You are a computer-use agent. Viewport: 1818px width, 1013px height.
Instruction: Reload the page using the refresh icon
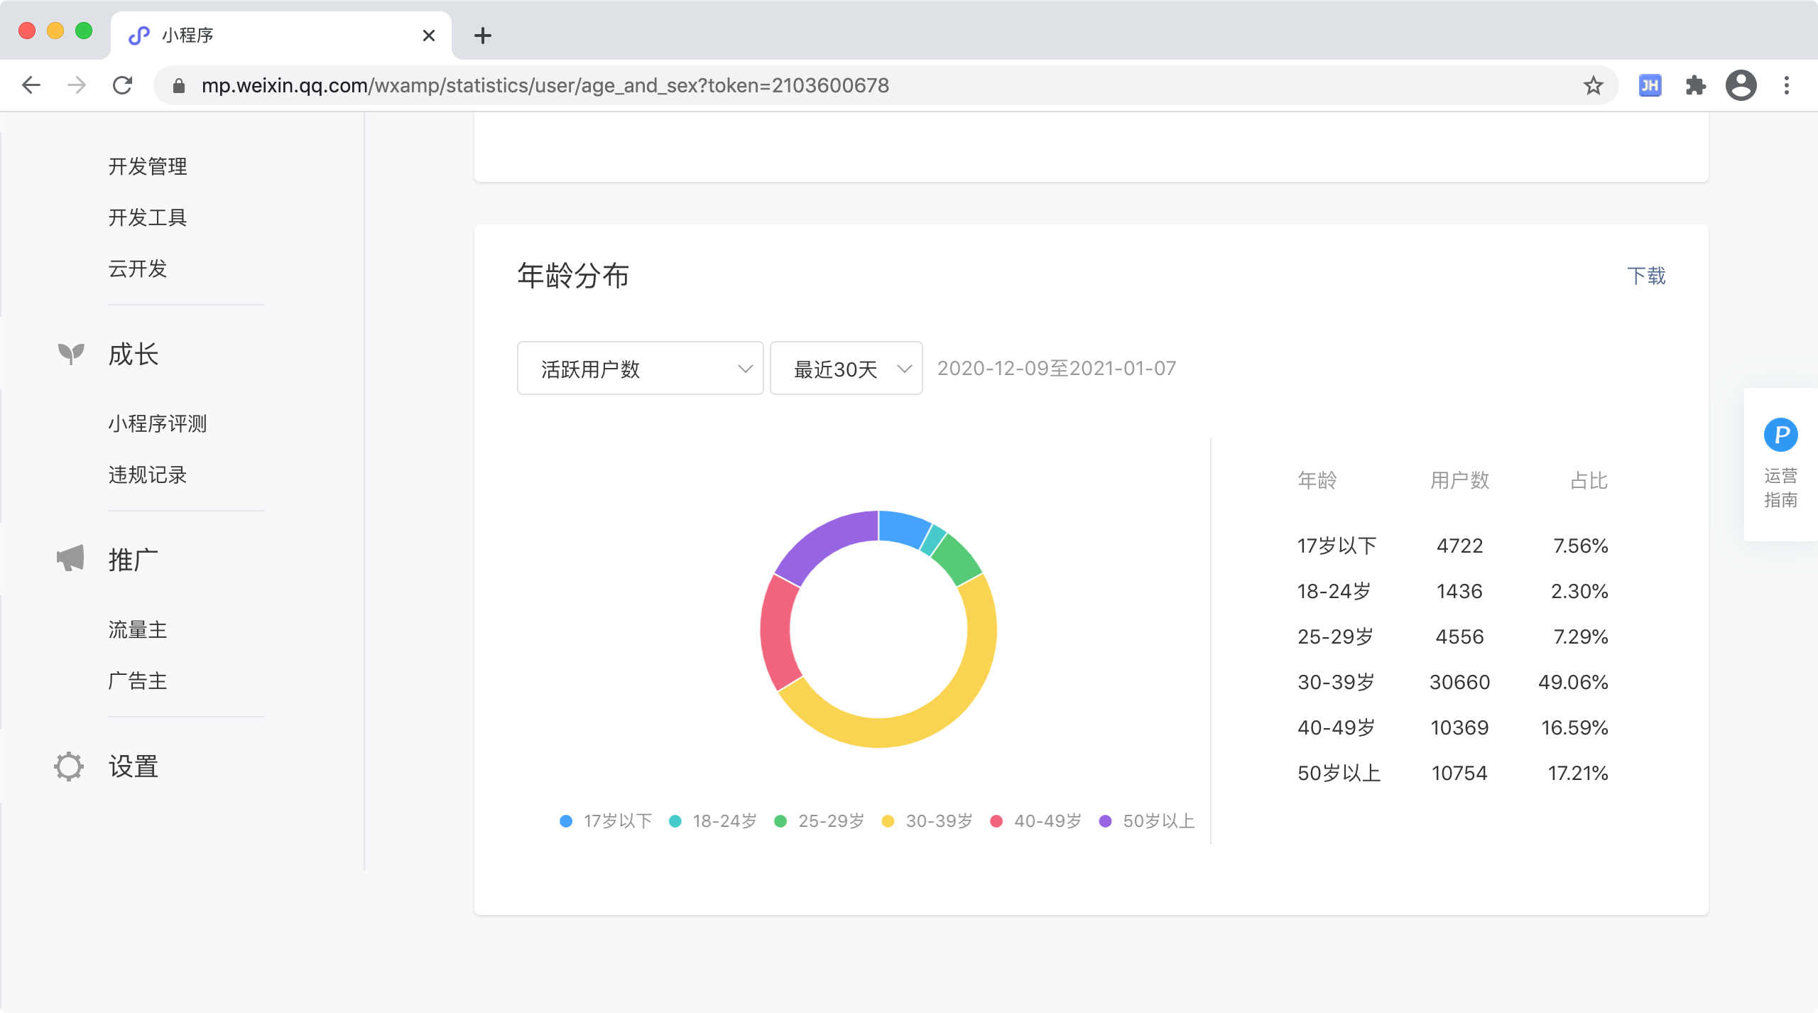click(123, 86)
